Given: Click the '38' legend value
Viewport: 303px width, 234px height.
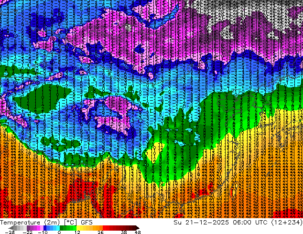Looking at the screenshot, I should [124, 232].
